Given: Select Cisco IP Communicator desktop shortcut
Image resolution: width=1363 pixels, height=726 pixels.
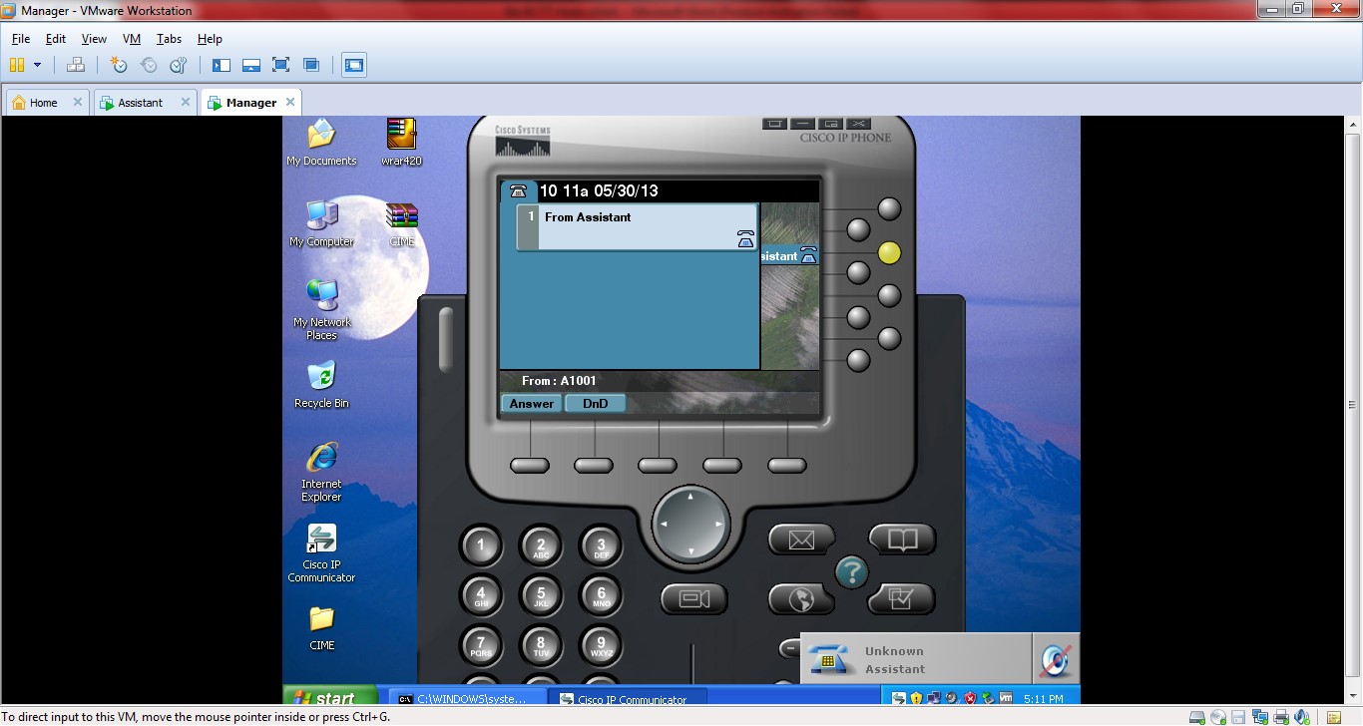Looking at the screenshot, I should click(x=321, y=553).
